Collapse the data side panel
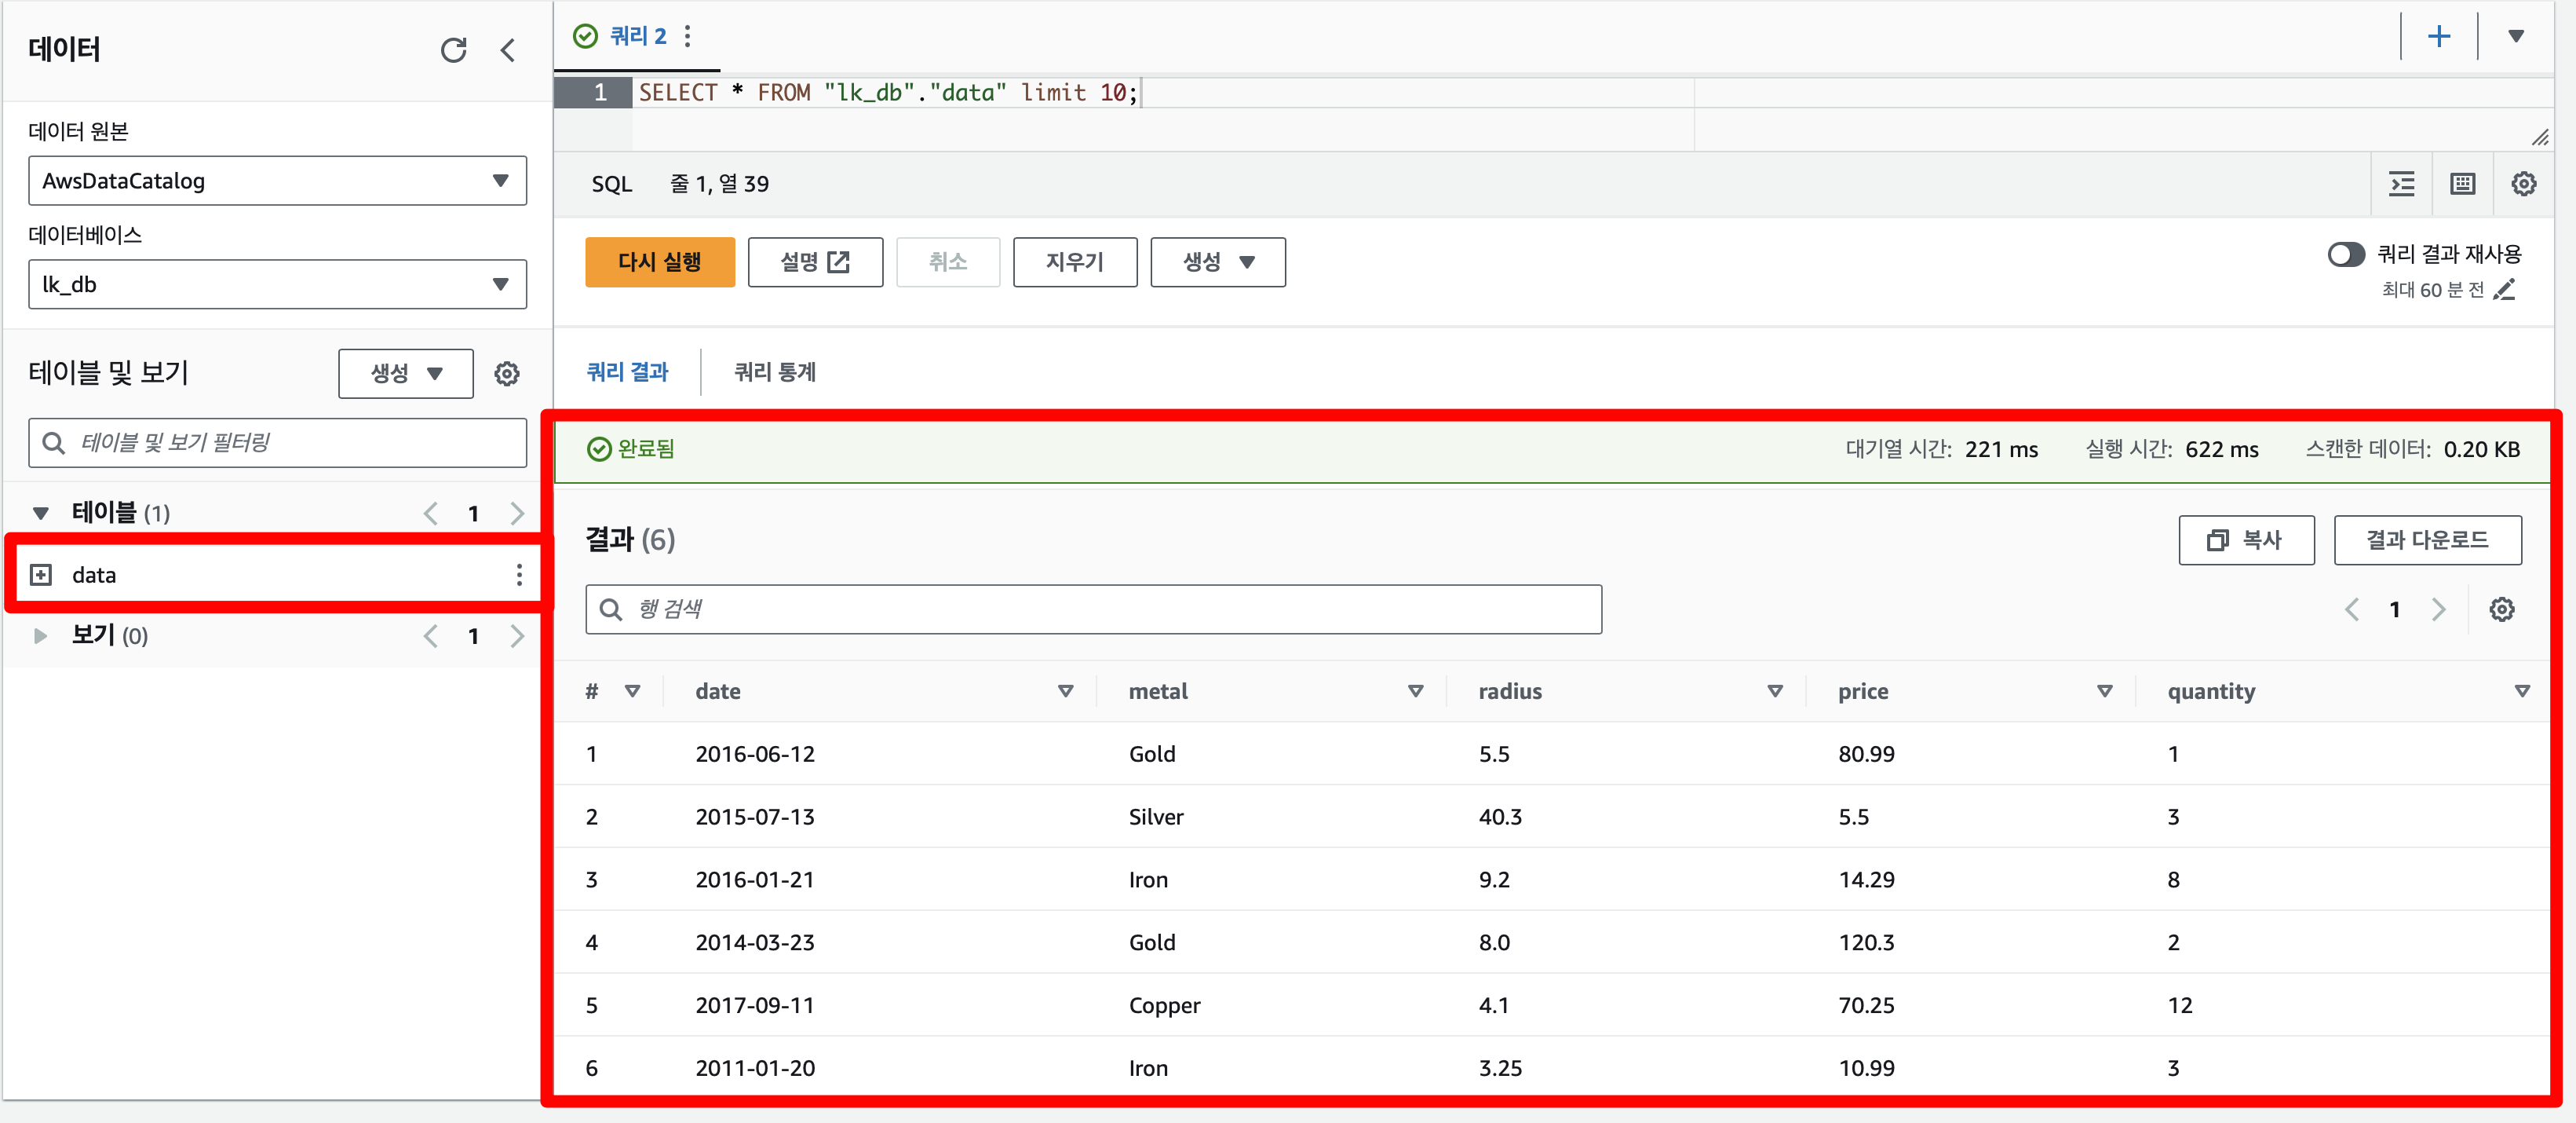Viewport: 2576px width, 1123px height. coord(508,50)
